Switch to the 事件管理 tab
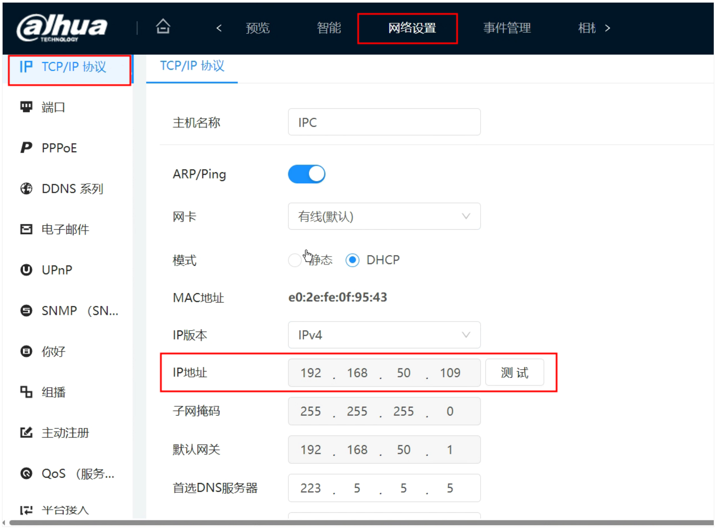Viewport: 717px width, 529px height. pos(507,28)
